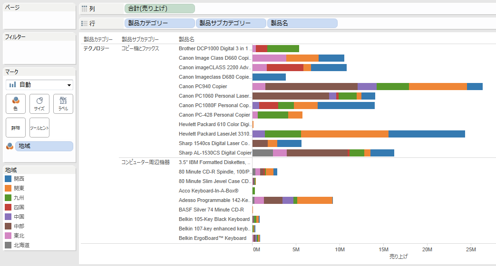Click the columns shelf icon next to 列
This screenshot has width=496, height=266.
coord(84,9)
